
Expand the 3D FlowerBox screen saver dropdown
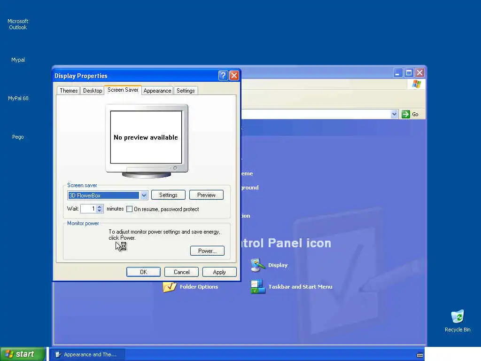[144, 195]
